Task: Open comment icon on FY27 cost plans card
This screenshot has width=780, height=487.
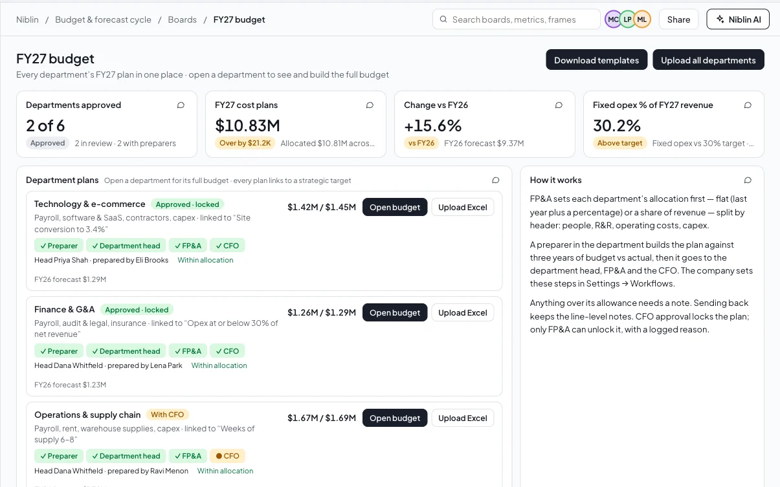Action: tap(370, 105)
